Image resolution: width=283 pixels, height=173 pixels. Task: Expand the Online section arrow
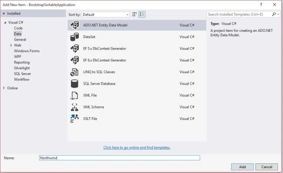click(x=4, y=88)
